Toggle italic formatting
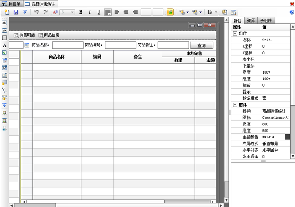This screenshot has height=207, width=295. (x=90, y=12)
